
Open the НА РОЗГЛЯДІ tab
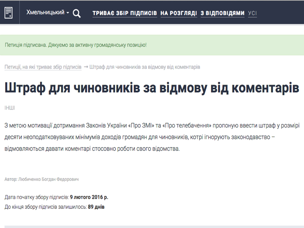click(178, 13)
